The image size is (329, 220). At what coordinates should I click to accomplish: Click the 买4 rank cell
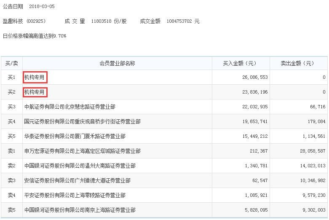click(x=11, y=121)
